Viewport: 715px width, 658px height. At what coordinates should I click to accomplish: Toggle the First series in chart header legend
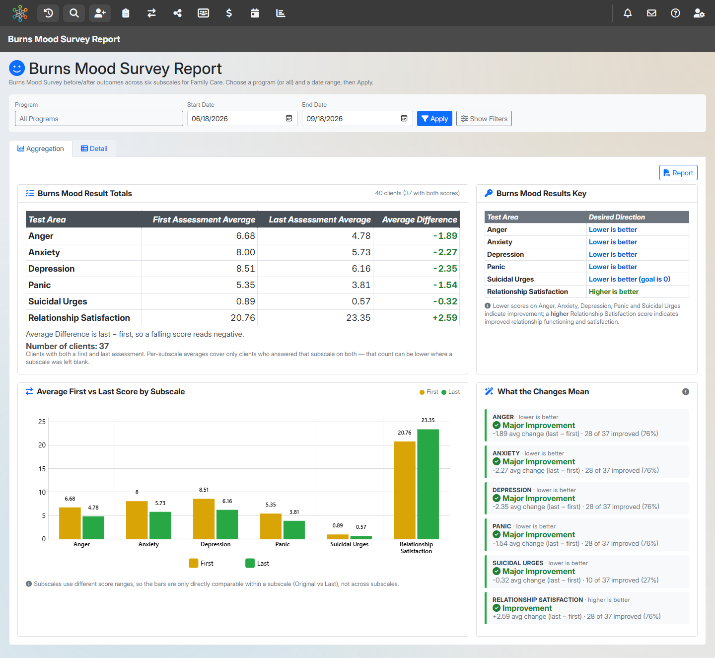[429, 392]
